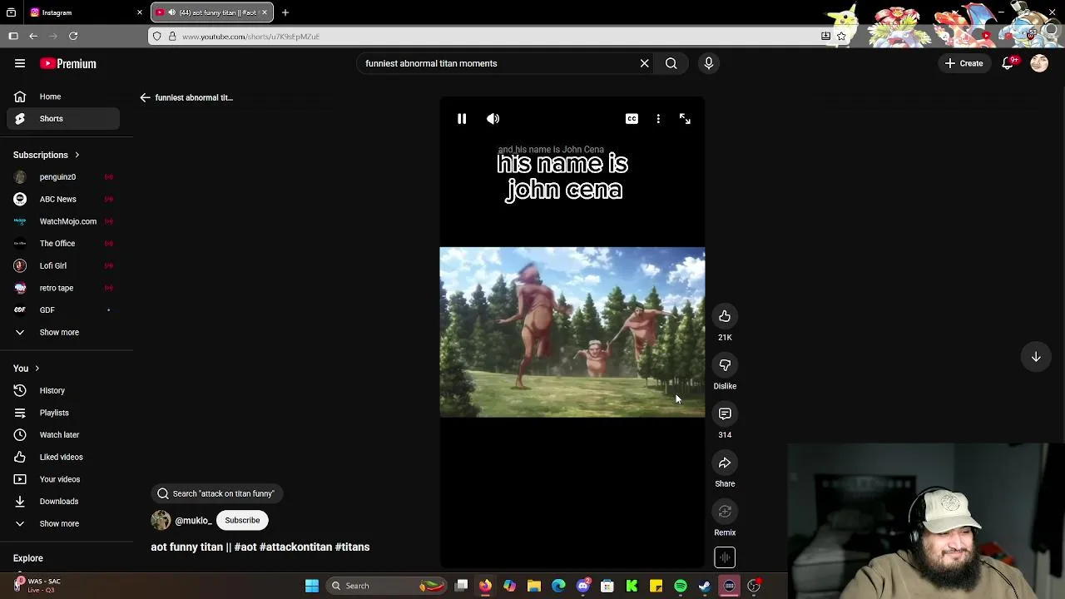Screen dimensions: 1065x599
Task: Clear the search query with X
Action: (x=644, y=63)
